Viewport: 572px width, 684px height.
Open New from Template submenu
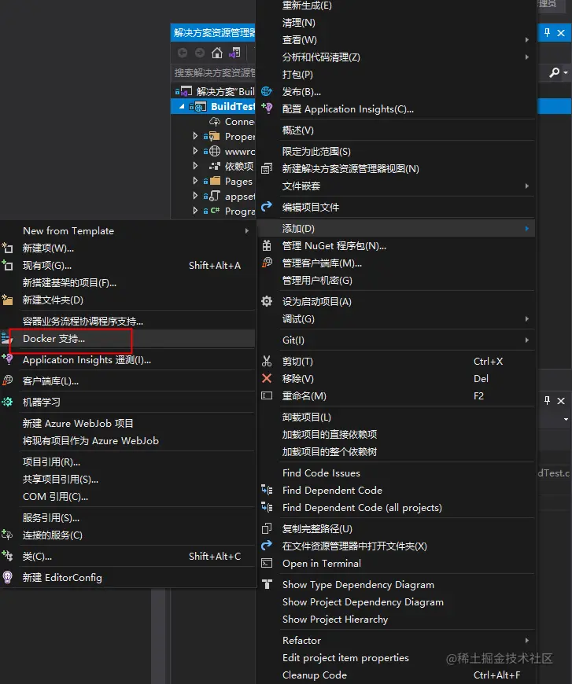(128, 231)
